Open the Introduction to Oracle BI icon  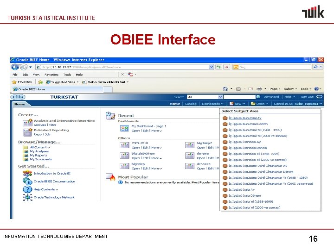click(x=27, y=174)
